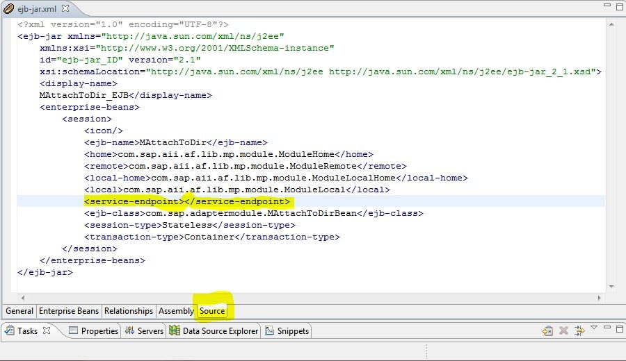Screen dimensions: 626x361
Task: Select the Source editor page tab
Action: click(x=212, y=311)
